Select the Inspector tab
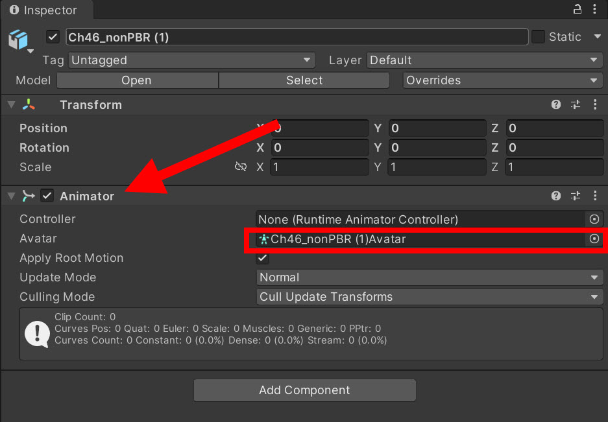The image size is (608, 422). pyautogui.click(x=47, y=10)
